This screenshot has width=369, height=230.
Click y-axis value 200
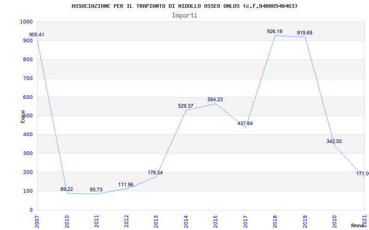[28, 172]
